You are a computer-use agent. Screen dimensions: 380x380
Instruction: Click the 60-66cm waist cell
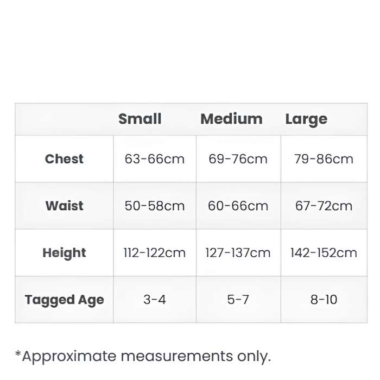(238, 206)
